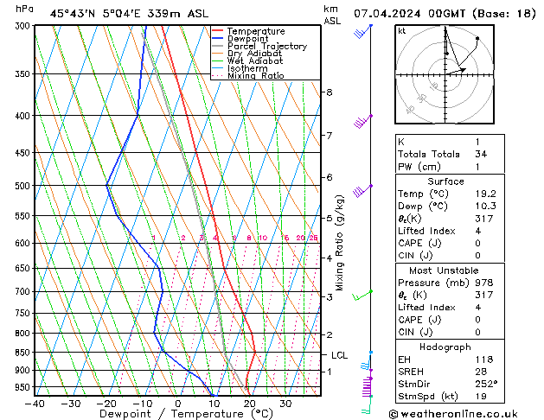Click the 'kt' label in hodograph plot
Viewport: 544px width, 420px height.
[x=402, y=31]
